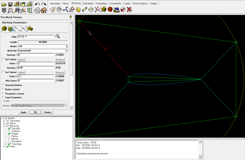The width and height of the screenshot is (245, 160).
Task: Click the edge selection cursor icon
Action: click(57, 36)
